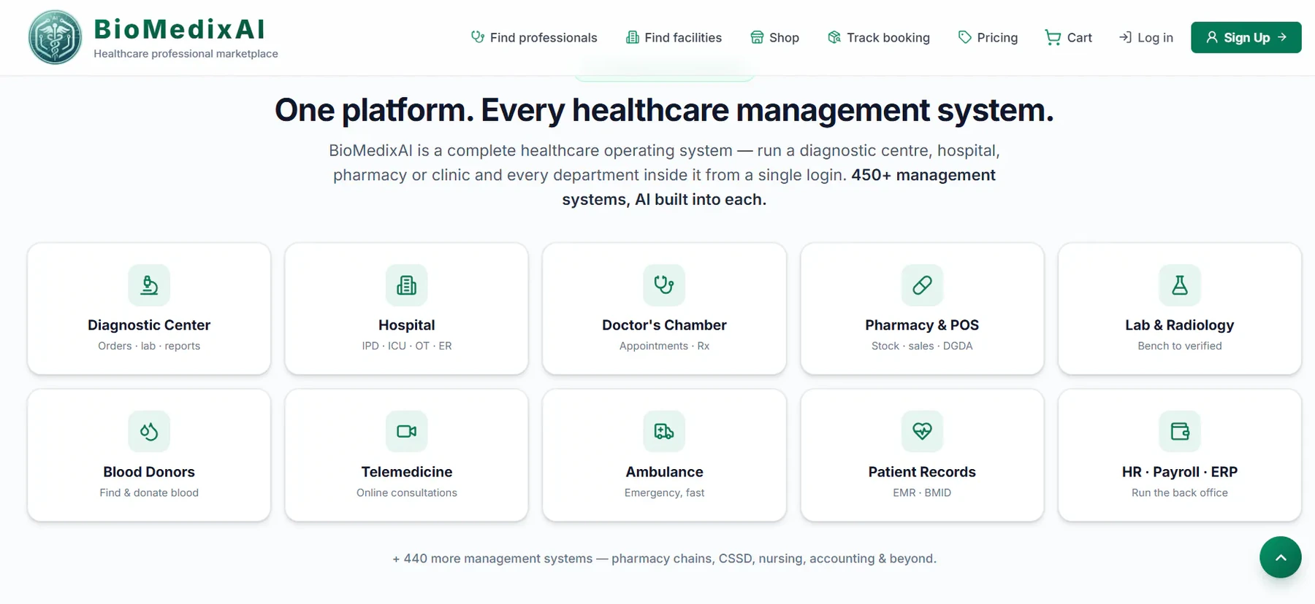Go to Find facilities menu item
The height and width of the screenshot is (604, 1315).
click(674, 37)
